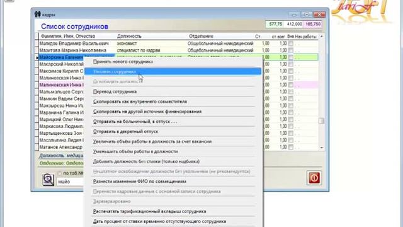403x227 pixels.
Task: Select employee 'Марицкий Олег'
Action: pyautogui.click(x=61, y=119)
